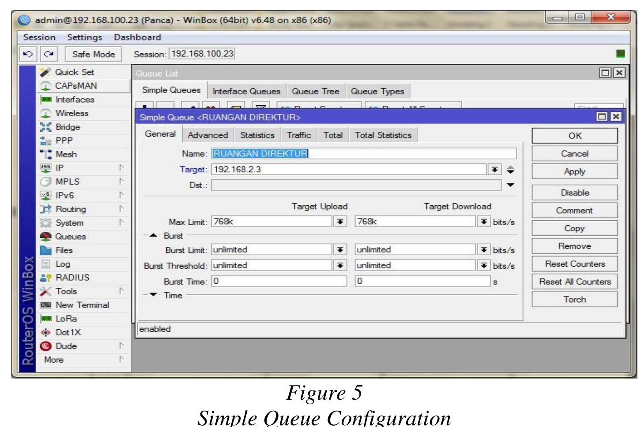This screenshot has width=641, height=427.
Task: Click the undo arrow in toolbar
Action: 28,54
